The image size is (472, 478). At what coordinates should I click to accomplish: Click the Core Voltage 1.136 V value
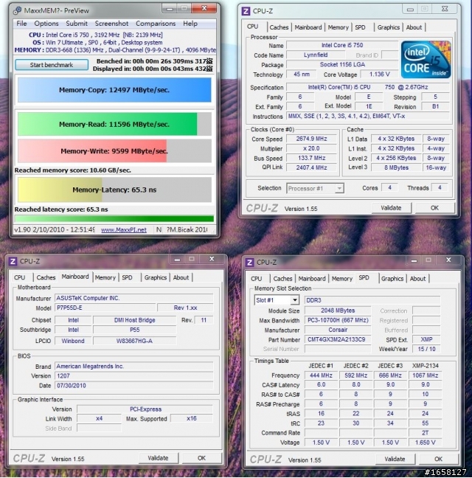point(379,75)
